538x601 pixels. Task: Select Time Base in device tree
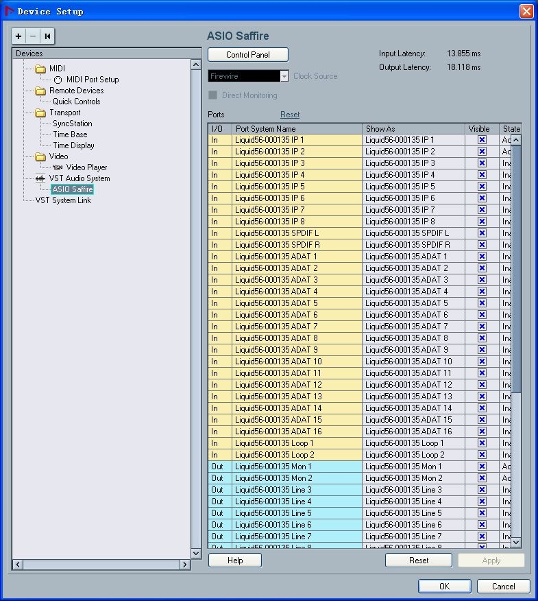(x=70, y=134)
